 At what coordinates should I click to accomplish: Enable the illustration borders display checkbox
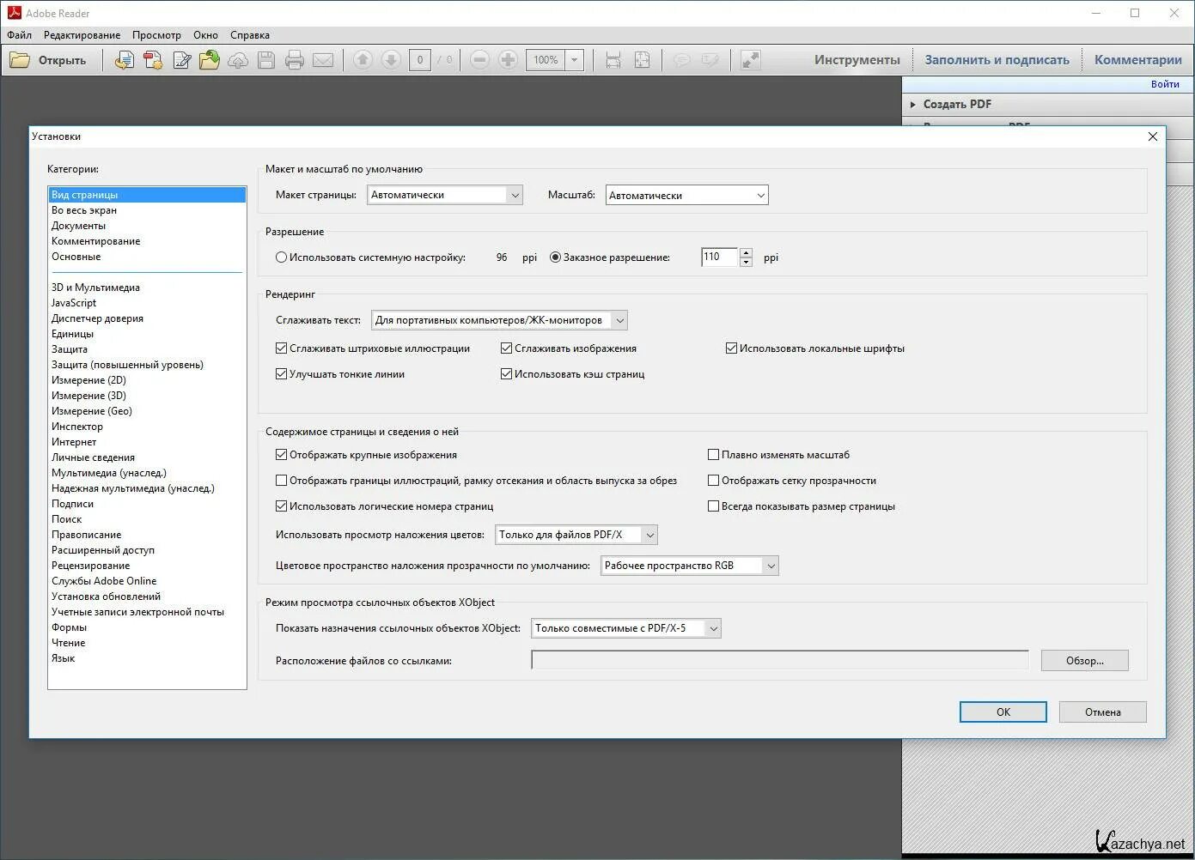pyautogui.click(x=281, y=481)
